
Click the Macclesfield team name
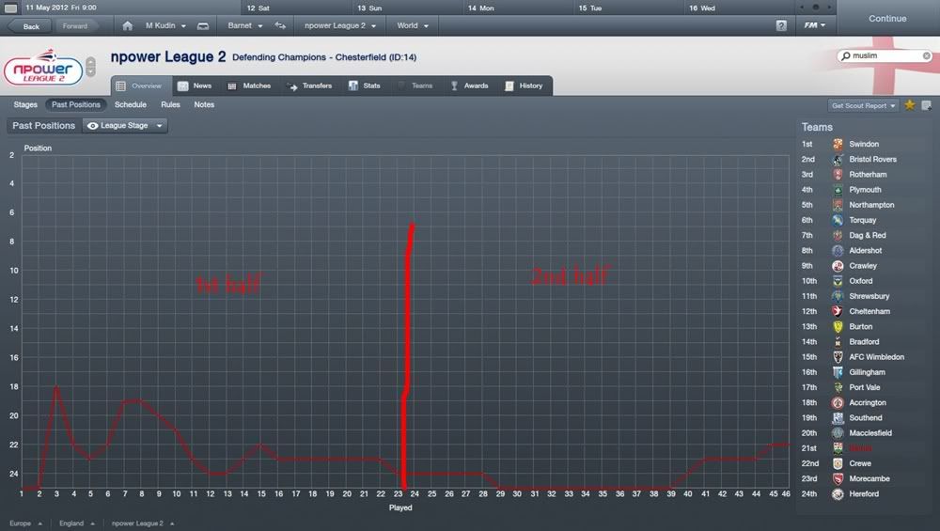tap(869, 433)
